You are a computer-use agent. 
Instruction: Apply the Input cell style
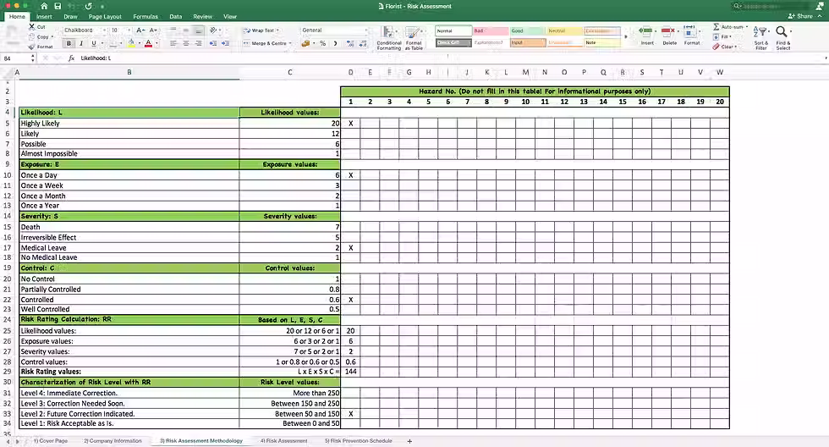[528, 42]
